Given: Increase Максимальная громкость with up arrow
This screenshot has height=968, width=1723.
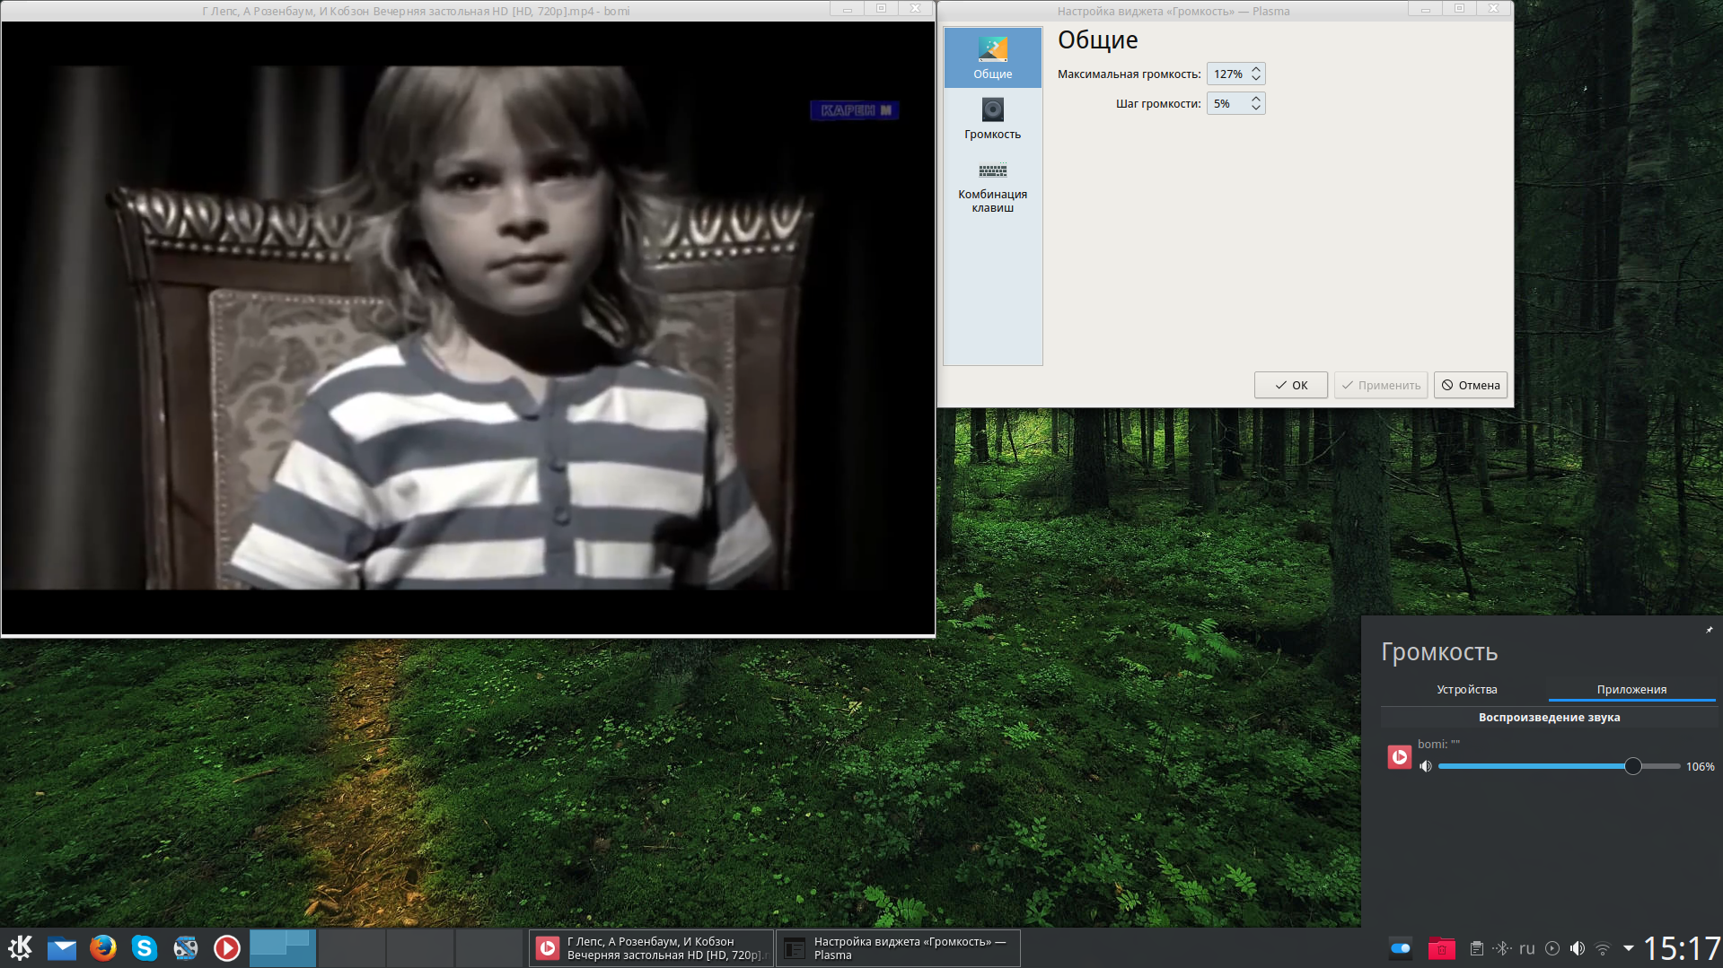Looking at the screenshot, I should (1256, 69).
